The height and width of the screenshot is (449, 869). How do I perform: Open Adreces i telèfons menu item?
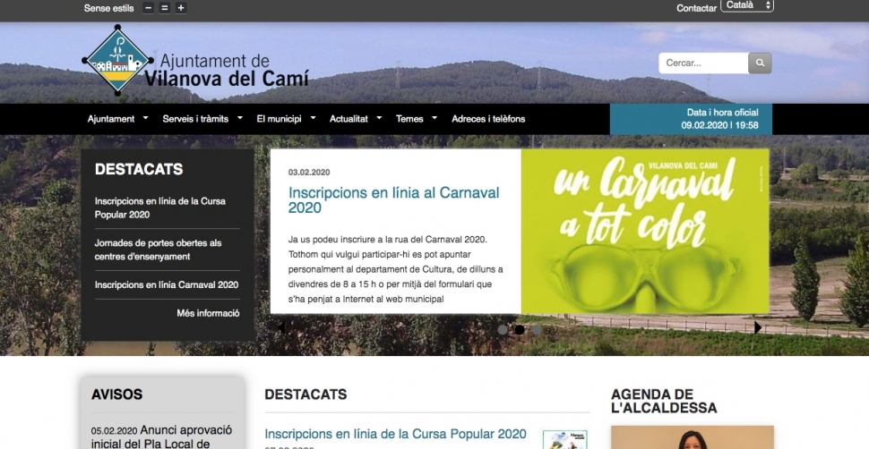[x=488, y=119]
